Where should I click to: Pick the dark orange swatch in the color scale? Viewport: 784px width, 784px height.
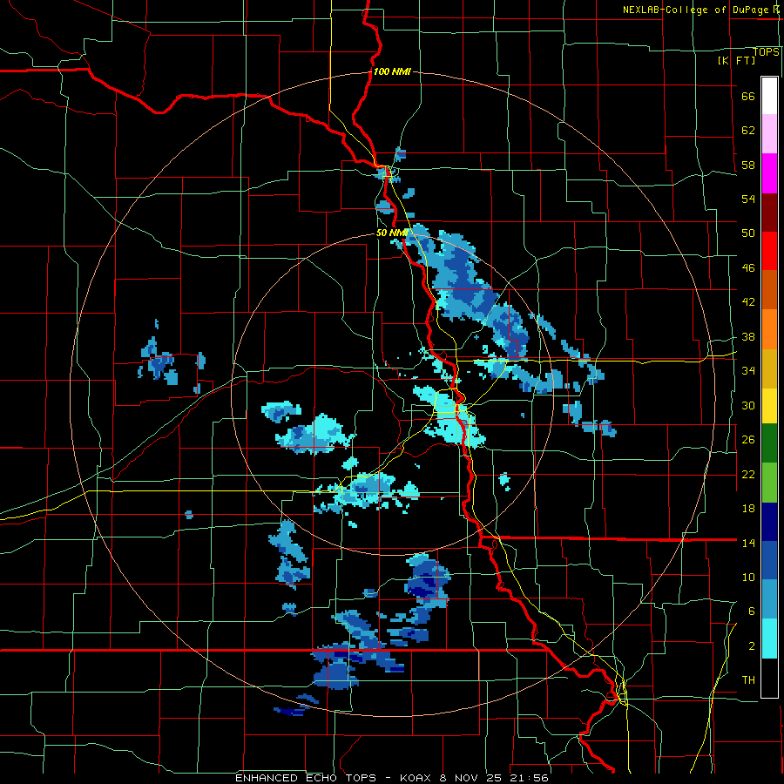pyautogui.click(x=769, y=290)
